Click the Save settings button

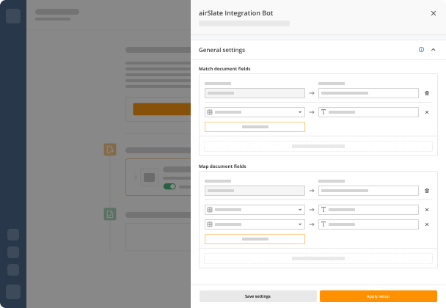tap(258, 296)
